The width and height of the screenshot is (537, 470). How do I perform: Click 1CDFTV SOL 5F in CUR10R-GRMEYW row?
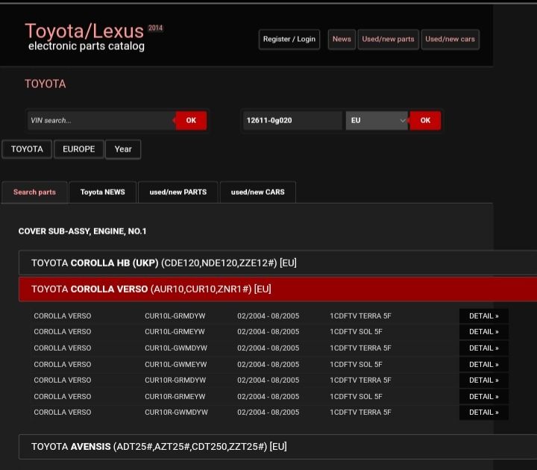point(357,396)
